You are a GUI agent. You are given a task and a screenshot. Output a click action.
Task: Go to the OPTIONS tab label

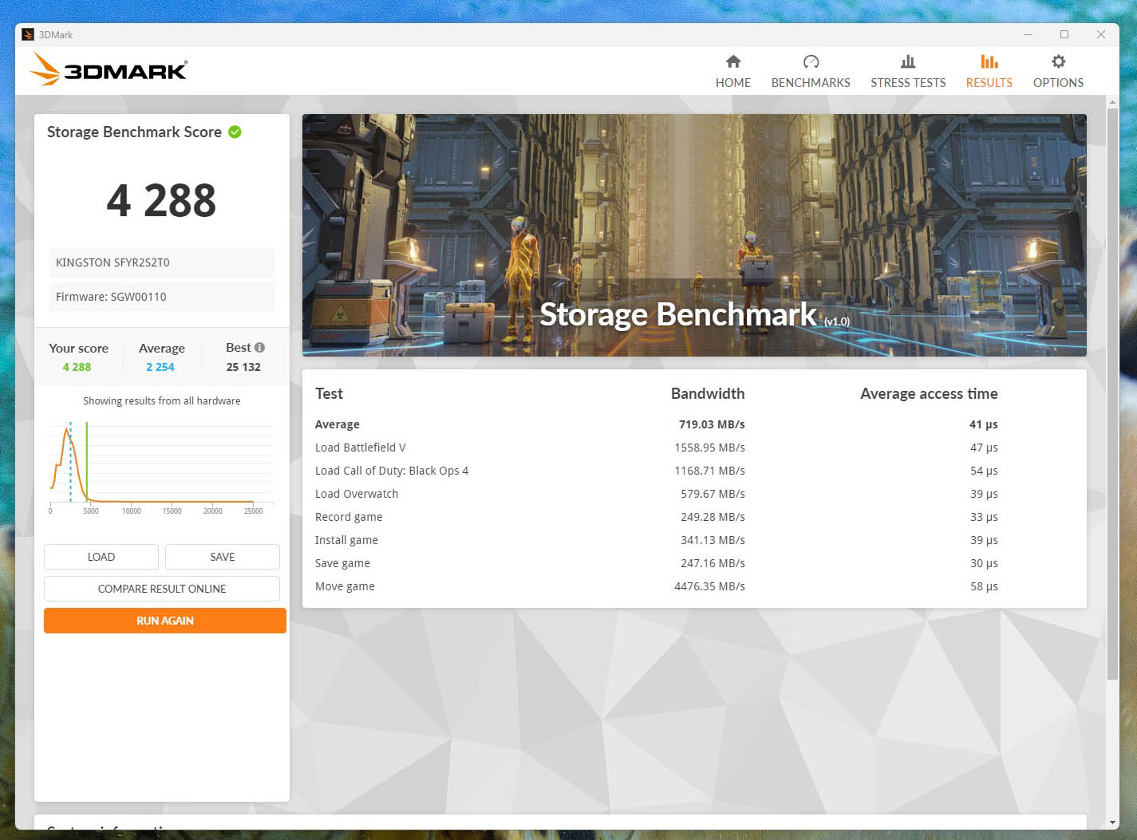click(x=1058, y=82)
